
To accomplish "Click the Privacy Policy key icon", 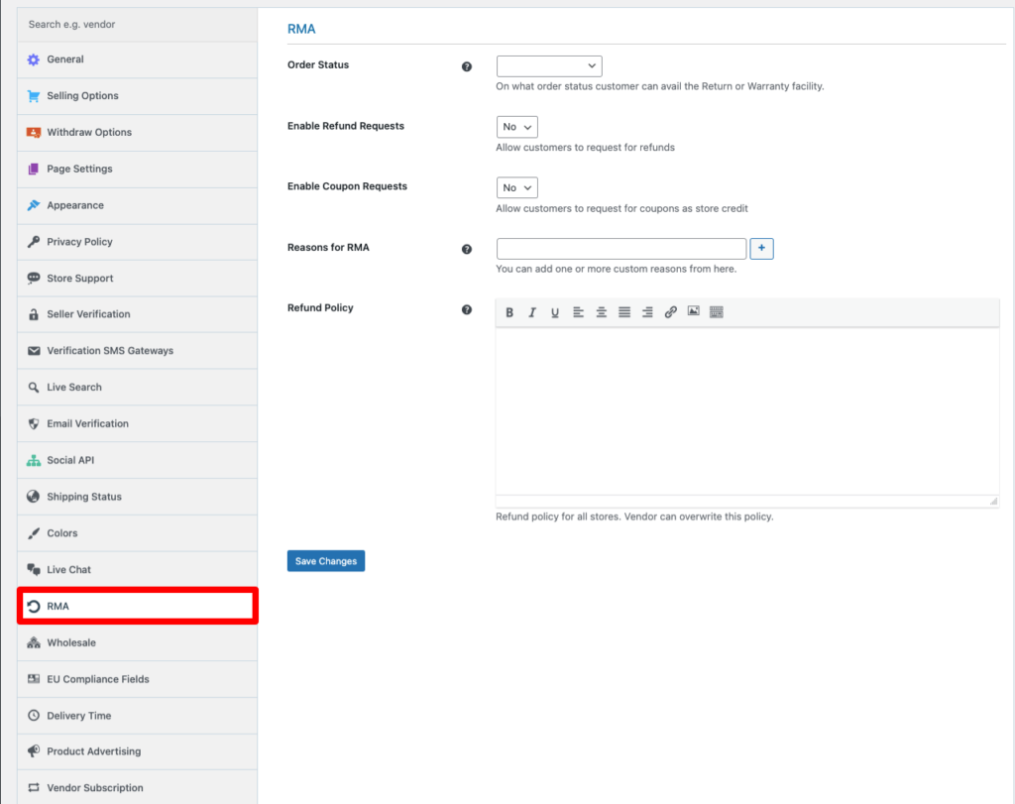I will 34,242.
